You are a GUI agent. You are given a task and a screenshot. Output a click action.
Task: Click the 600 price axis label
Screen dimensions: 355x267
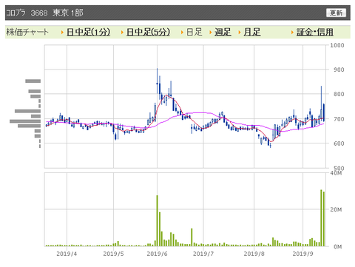339,143
